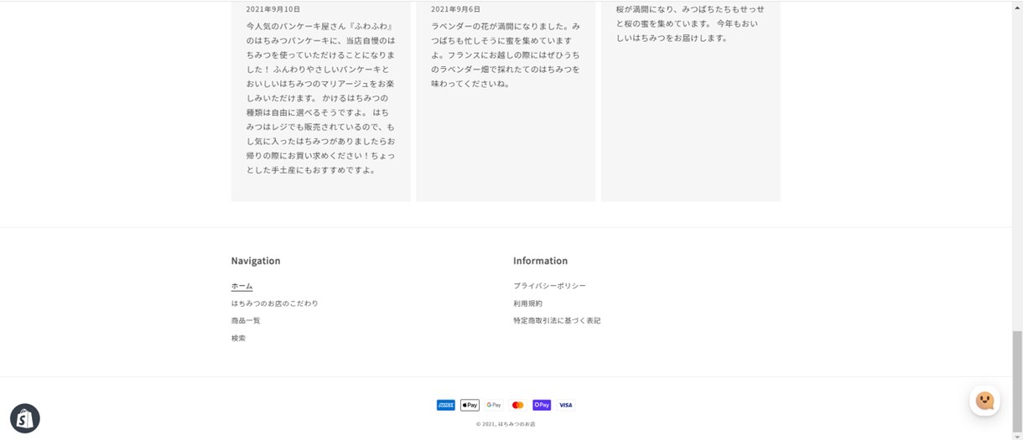Viewport: 1023px width, 440px height.
Task: Open the Shopify badge icon
Action: 25,418
